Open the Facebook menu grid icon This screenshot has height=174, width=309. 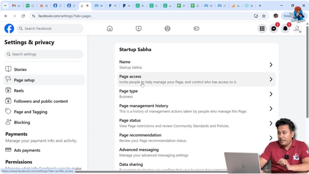click(262, 29)
